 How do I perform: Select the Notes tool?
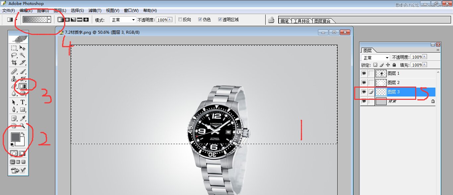pyautogui.click(x=14, y=118)
